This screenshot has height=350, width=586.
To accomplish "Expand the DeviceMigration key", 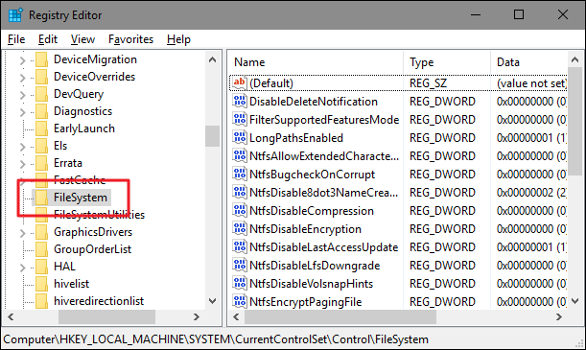I will (22, 60).
